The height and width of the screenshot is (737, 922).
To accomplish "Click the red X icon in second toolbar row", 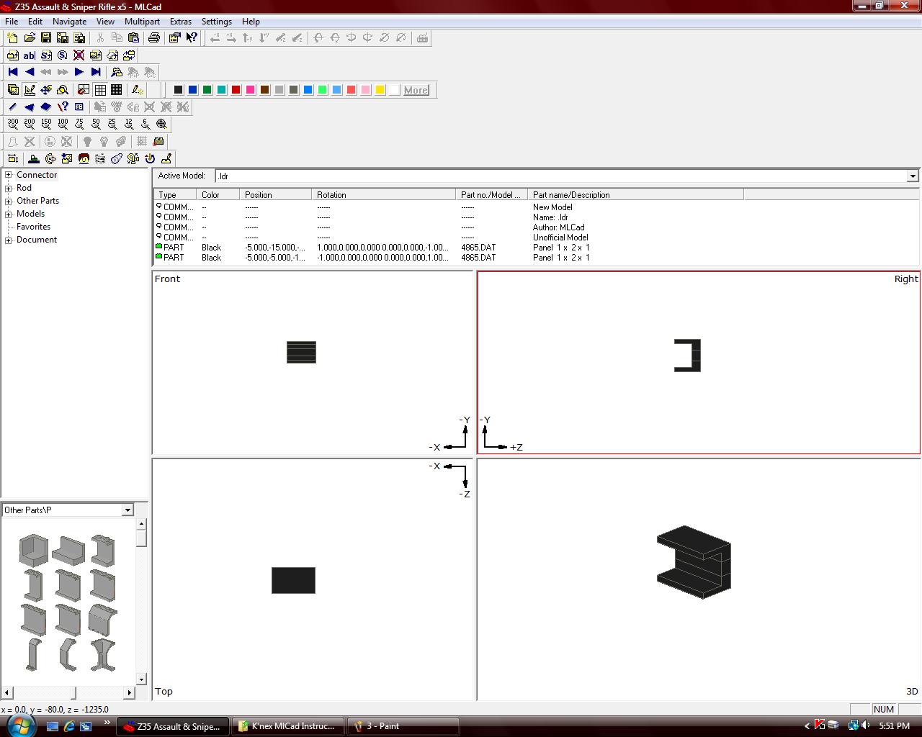I will coord(79,55).
